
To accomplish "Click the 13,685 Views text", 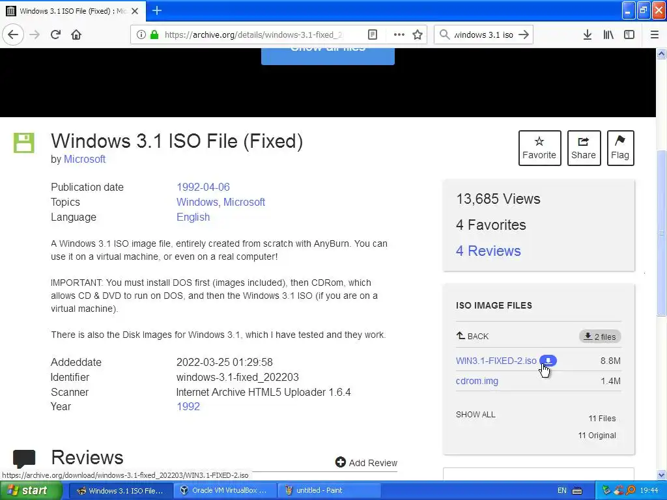I will click(x=498, y=199).
